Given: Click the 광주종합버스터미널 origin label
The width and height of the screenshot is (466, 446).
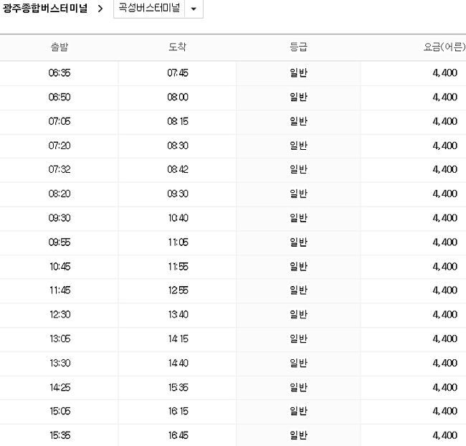Looking at the screenshot, I should coord(45,9).
